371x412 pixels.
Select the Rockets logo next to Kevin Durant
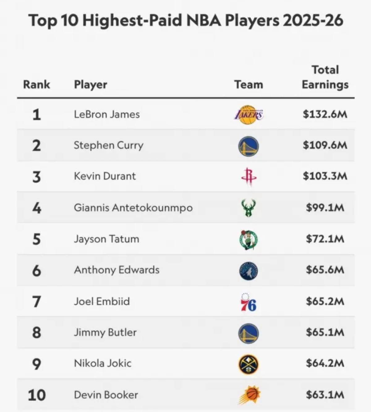pyautogui.click(x=249, y=177)
